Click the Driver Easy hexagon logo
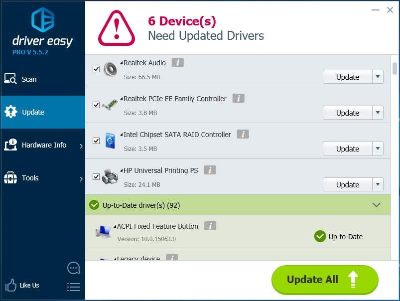This screenshot has height=301, width=400. point(43,19)
